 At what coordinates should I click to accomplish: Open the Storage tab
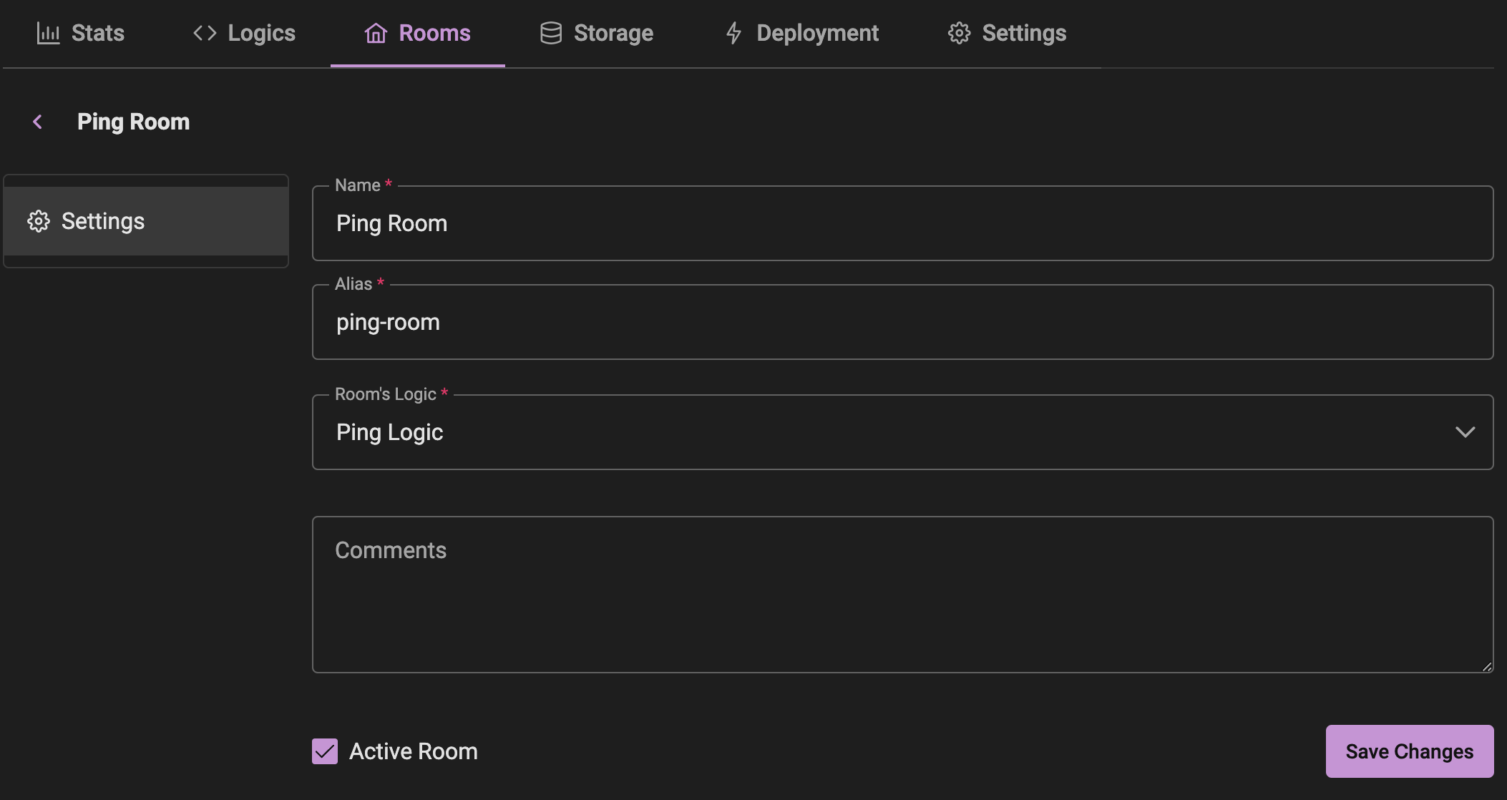click(596, 33)
